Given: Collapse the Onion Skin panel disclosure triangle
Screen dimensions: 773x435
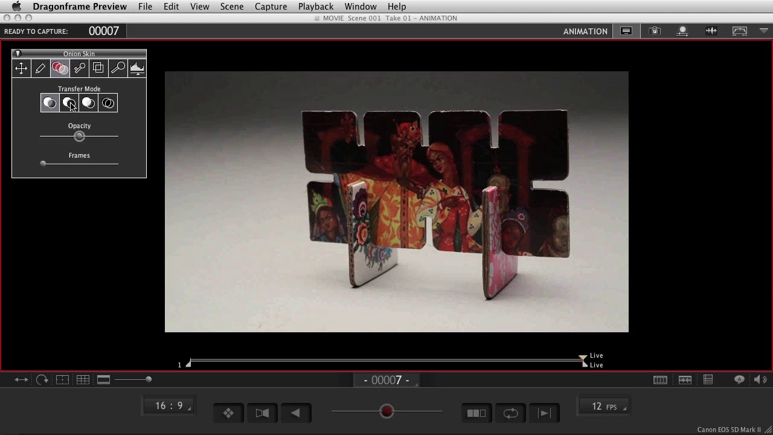Looking at the screenshot, I should (18, 54).
